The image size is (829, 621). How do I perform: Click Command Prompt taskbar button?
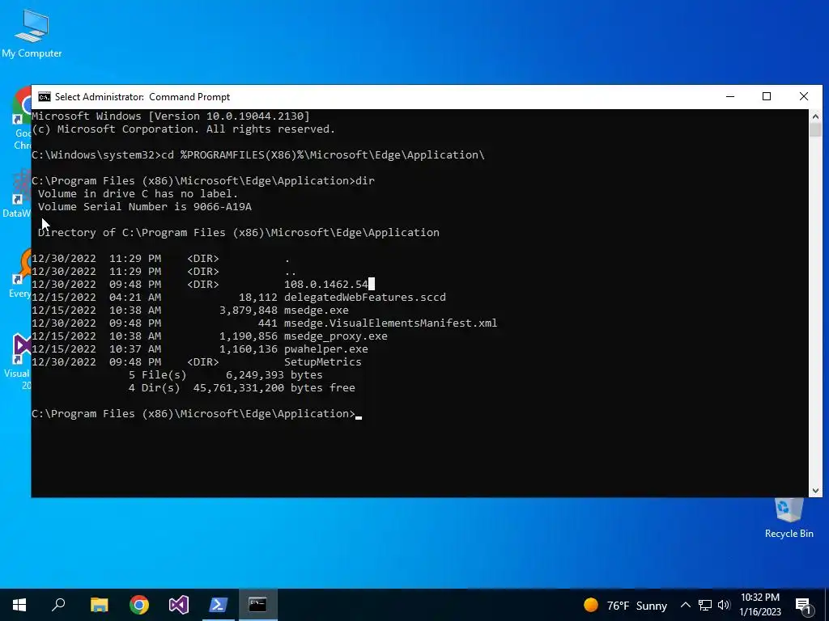tap(258, 605)
